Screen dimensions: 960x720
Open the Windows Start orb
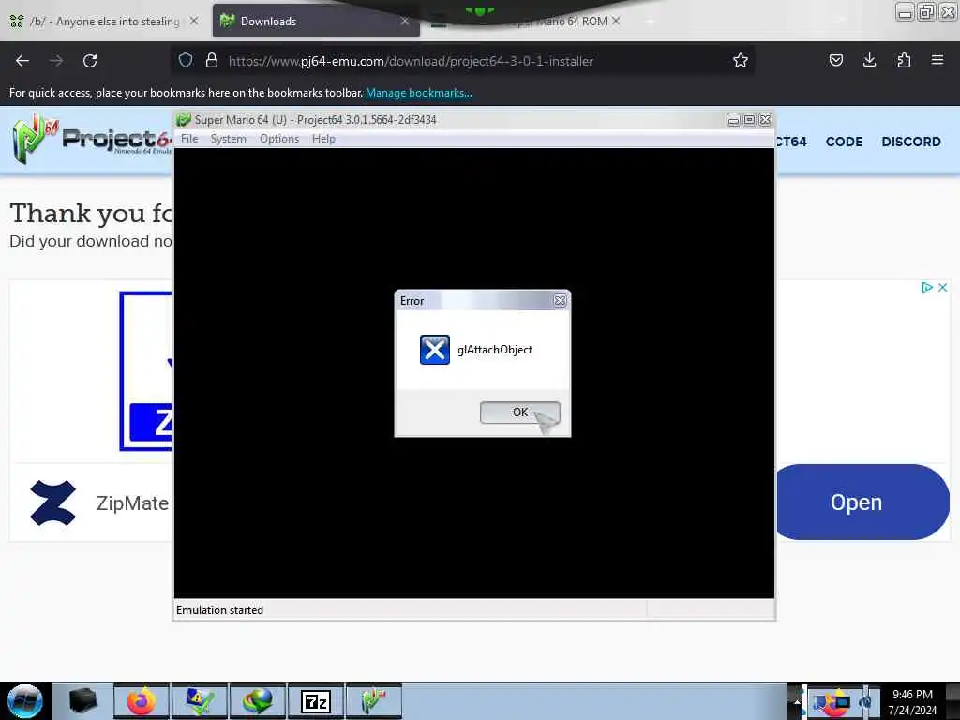click(25, 701)
